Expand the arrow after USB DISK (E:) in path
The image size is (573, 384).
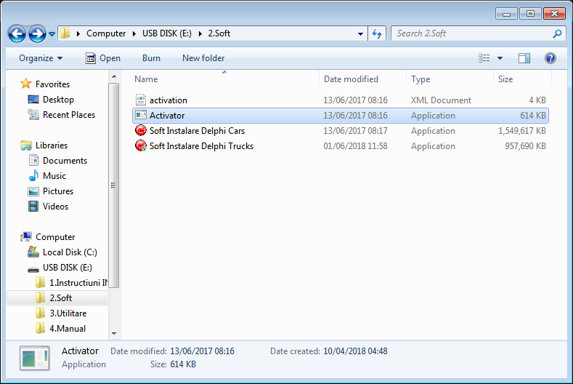point(200,33)
